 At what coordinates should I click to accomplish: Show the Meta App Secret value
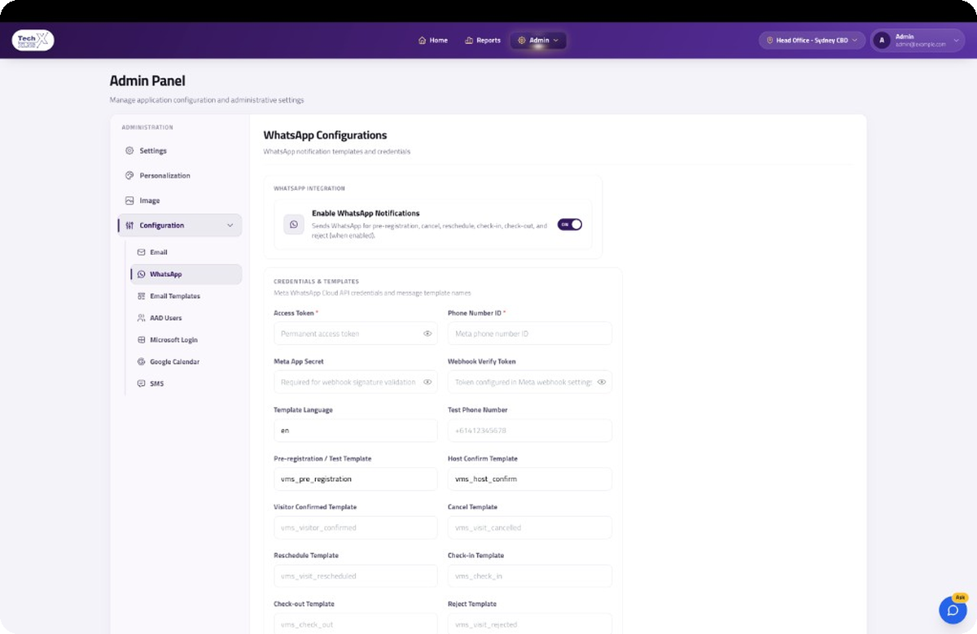pyautogui.click(x=427, y=382)
